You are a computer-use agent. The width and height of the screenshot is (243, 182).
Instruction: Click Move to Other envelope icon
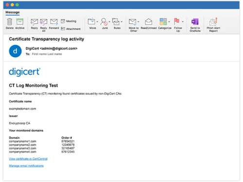(x=133, y=22)
